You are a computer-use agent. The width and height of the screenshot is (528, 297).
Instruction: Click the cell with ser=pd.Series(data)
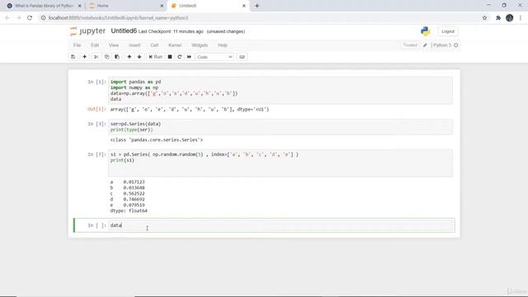[x=280, y=127]
